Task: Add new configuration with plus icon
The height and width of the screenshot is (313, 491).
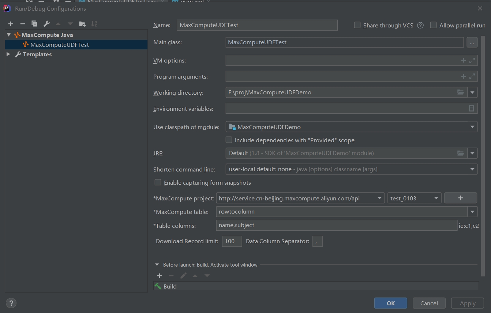Action: click(x=11, y=24)
